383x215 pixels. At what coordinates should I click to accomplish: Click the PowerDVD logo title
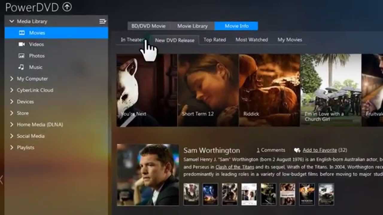coord(32,7)
